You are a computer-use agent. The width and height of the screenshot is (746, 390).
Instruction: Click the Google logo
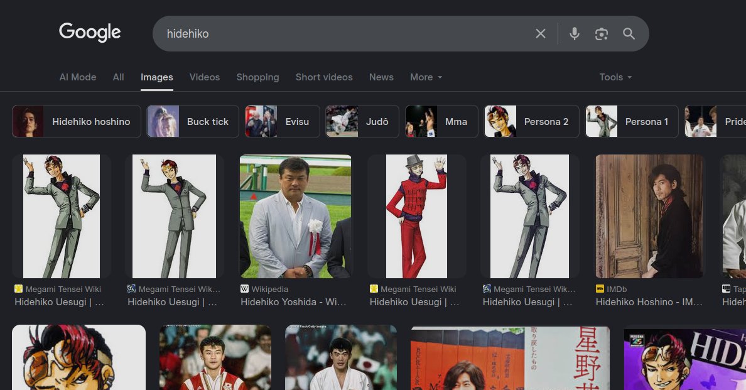pos(89,32)
